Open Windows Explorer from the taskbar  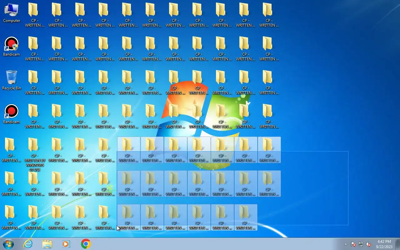[x=47, y=244]
